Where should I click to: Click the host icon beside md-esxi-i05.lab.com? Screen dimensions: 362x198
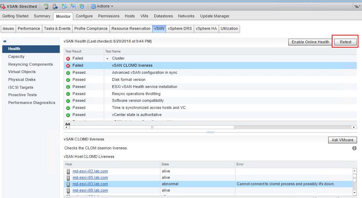[x=68, y=178]
